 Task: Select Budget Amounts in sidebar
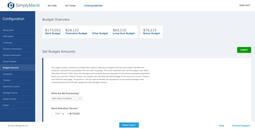coord(18,68)
